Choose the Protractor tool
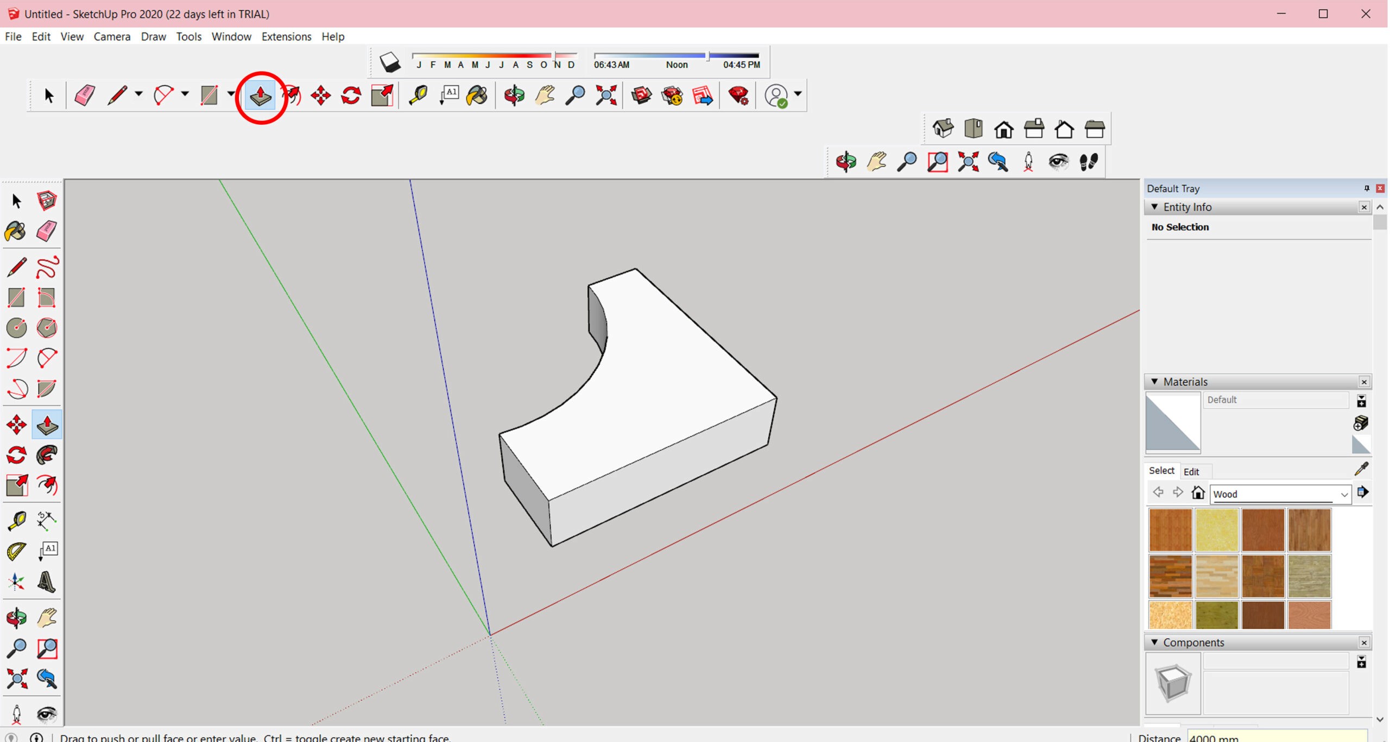The image size is (1390, 742). point(16,551)
